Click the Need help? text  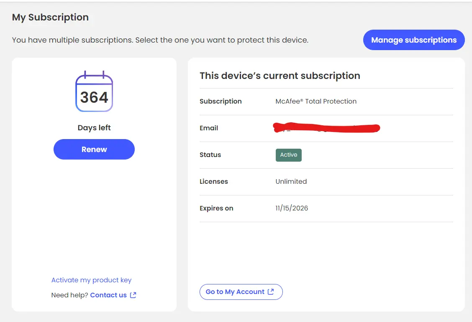pyautogui.click(x=69, y=295)
